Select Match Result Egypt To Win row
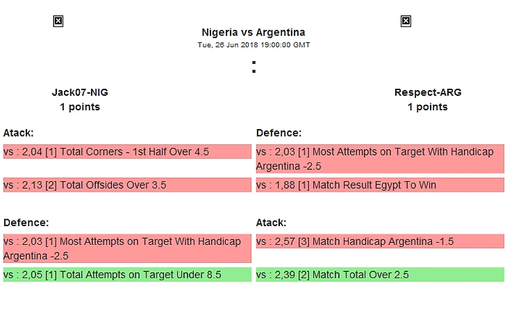Screen dimensions: 507x333 380,185
